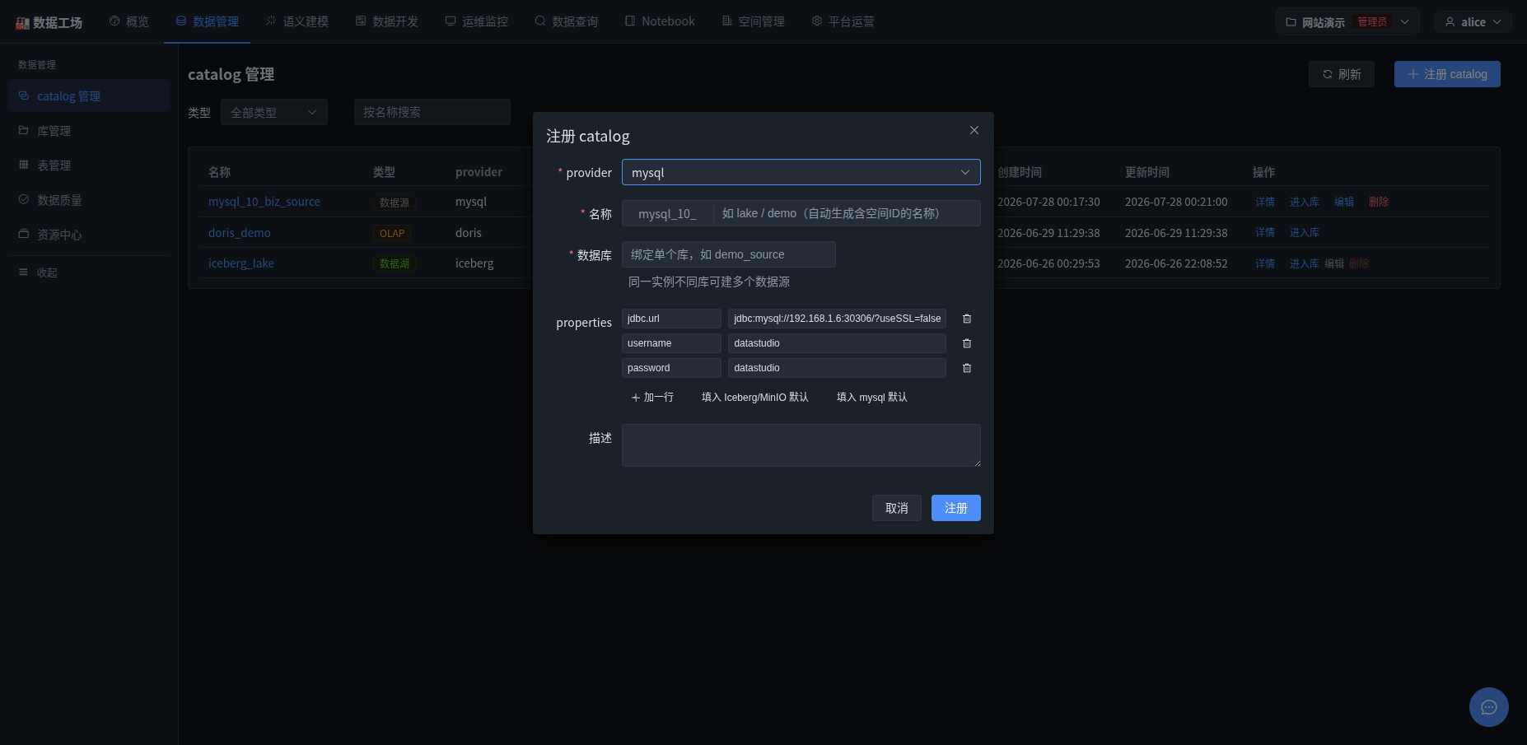Viewport: 1527px width, 745px height.
Task: Delete the jdbc.url property row
Action: pos(967,319)
